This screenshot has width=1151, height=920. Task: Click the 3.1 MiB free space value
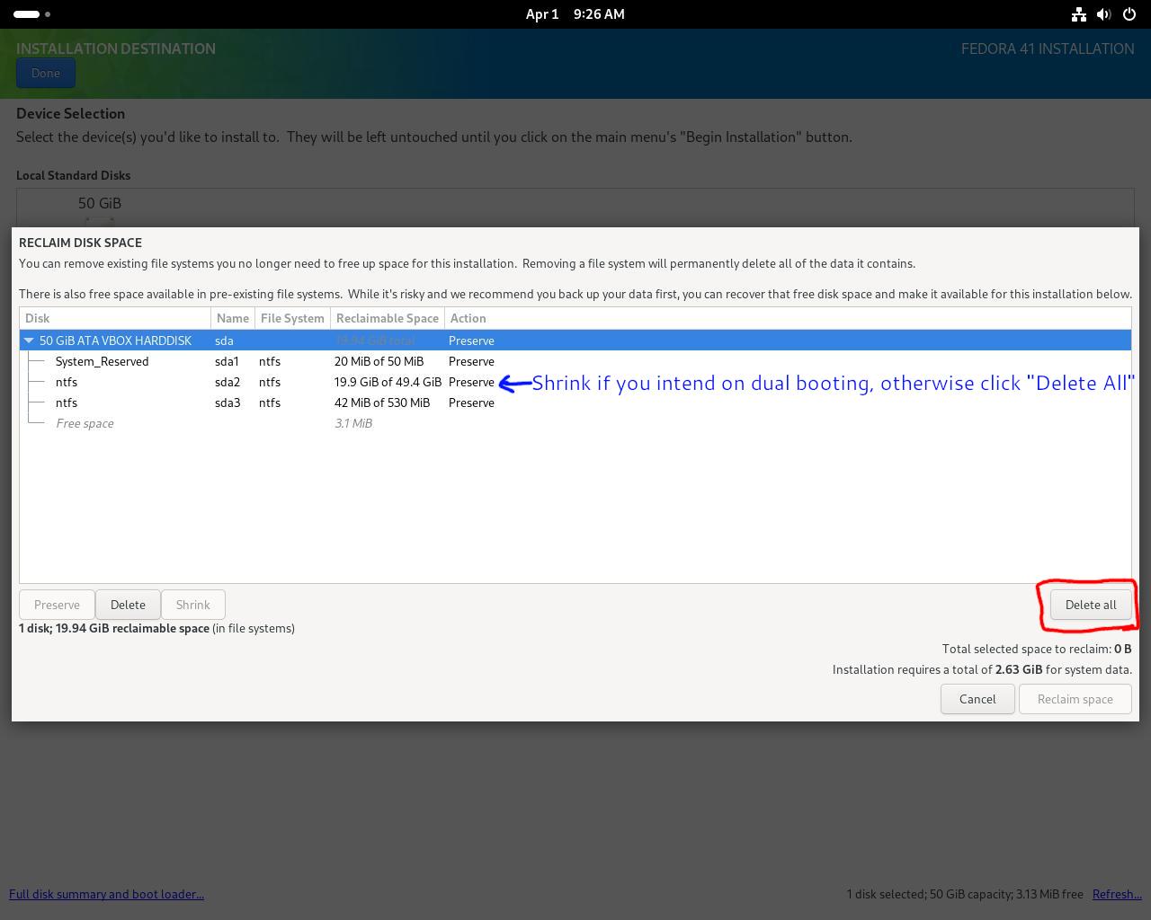click(x=353, y=423)
